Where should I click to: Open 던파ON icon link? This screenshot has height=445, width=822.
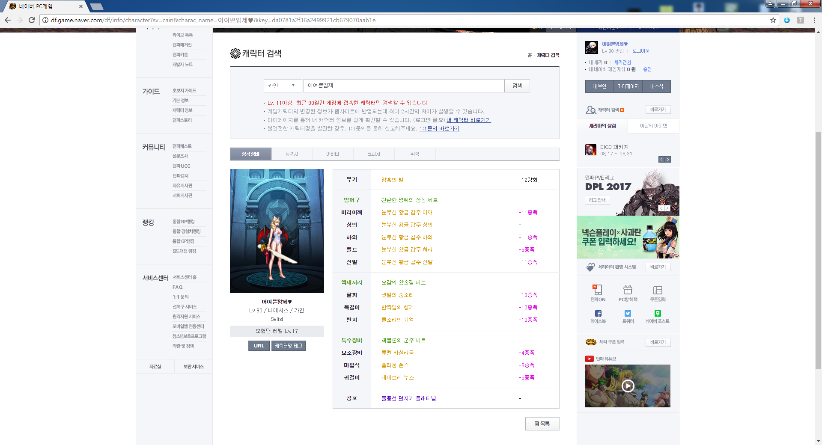(598, 293)
